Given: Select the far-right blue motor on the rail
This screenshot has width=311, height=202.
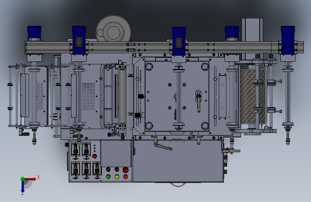Looking at the screenshot, I should [x=288, y=40].
